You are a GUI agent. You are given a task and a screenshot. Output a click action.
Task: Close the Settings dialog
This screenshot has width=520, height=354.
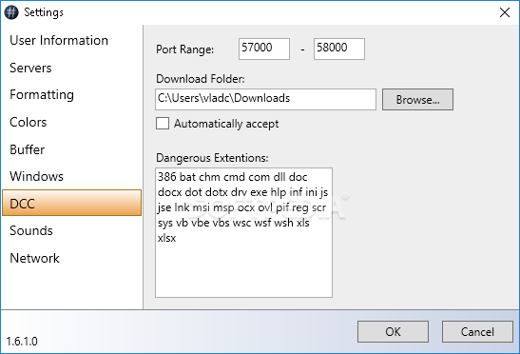(x=505, y=12)
